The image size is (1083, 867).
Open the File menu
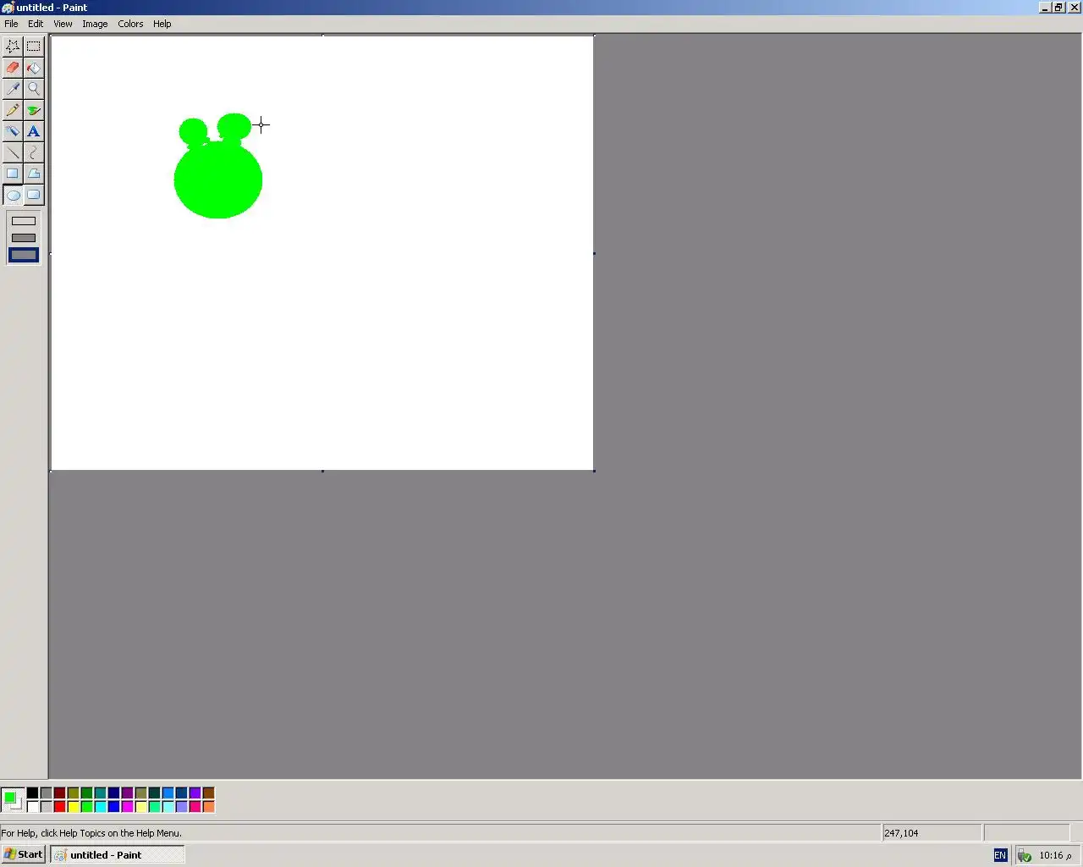tap(11, 24)
